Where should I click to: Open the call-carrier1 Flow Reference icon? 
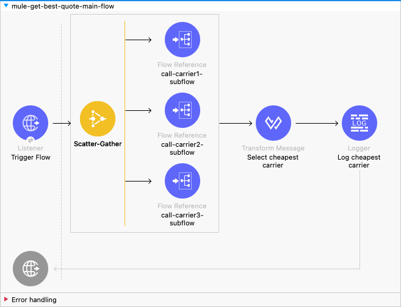pyautogui.click(x=182, y=40)
